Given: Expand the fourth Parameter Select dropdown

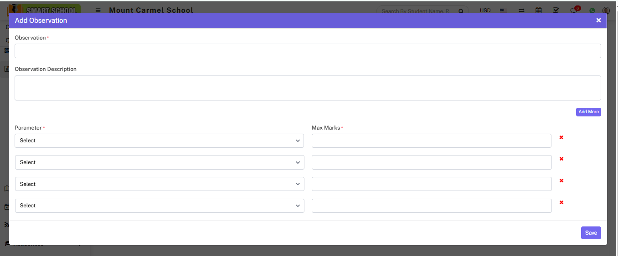Looking at the screenshot, I should click(159, 206).
